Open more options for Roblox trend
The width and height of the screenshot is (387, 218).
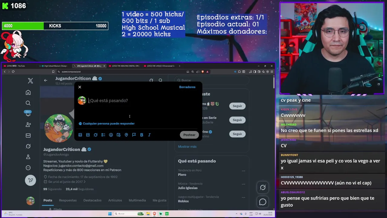click(x=243, y=197)
